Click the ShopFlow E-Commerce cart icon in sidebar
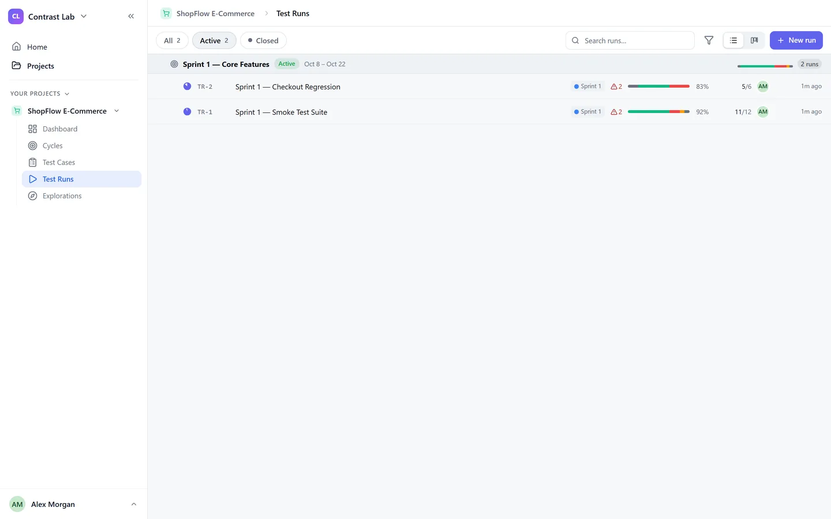Viewport: 831px width, 519px height. click(x=17, y=111)
